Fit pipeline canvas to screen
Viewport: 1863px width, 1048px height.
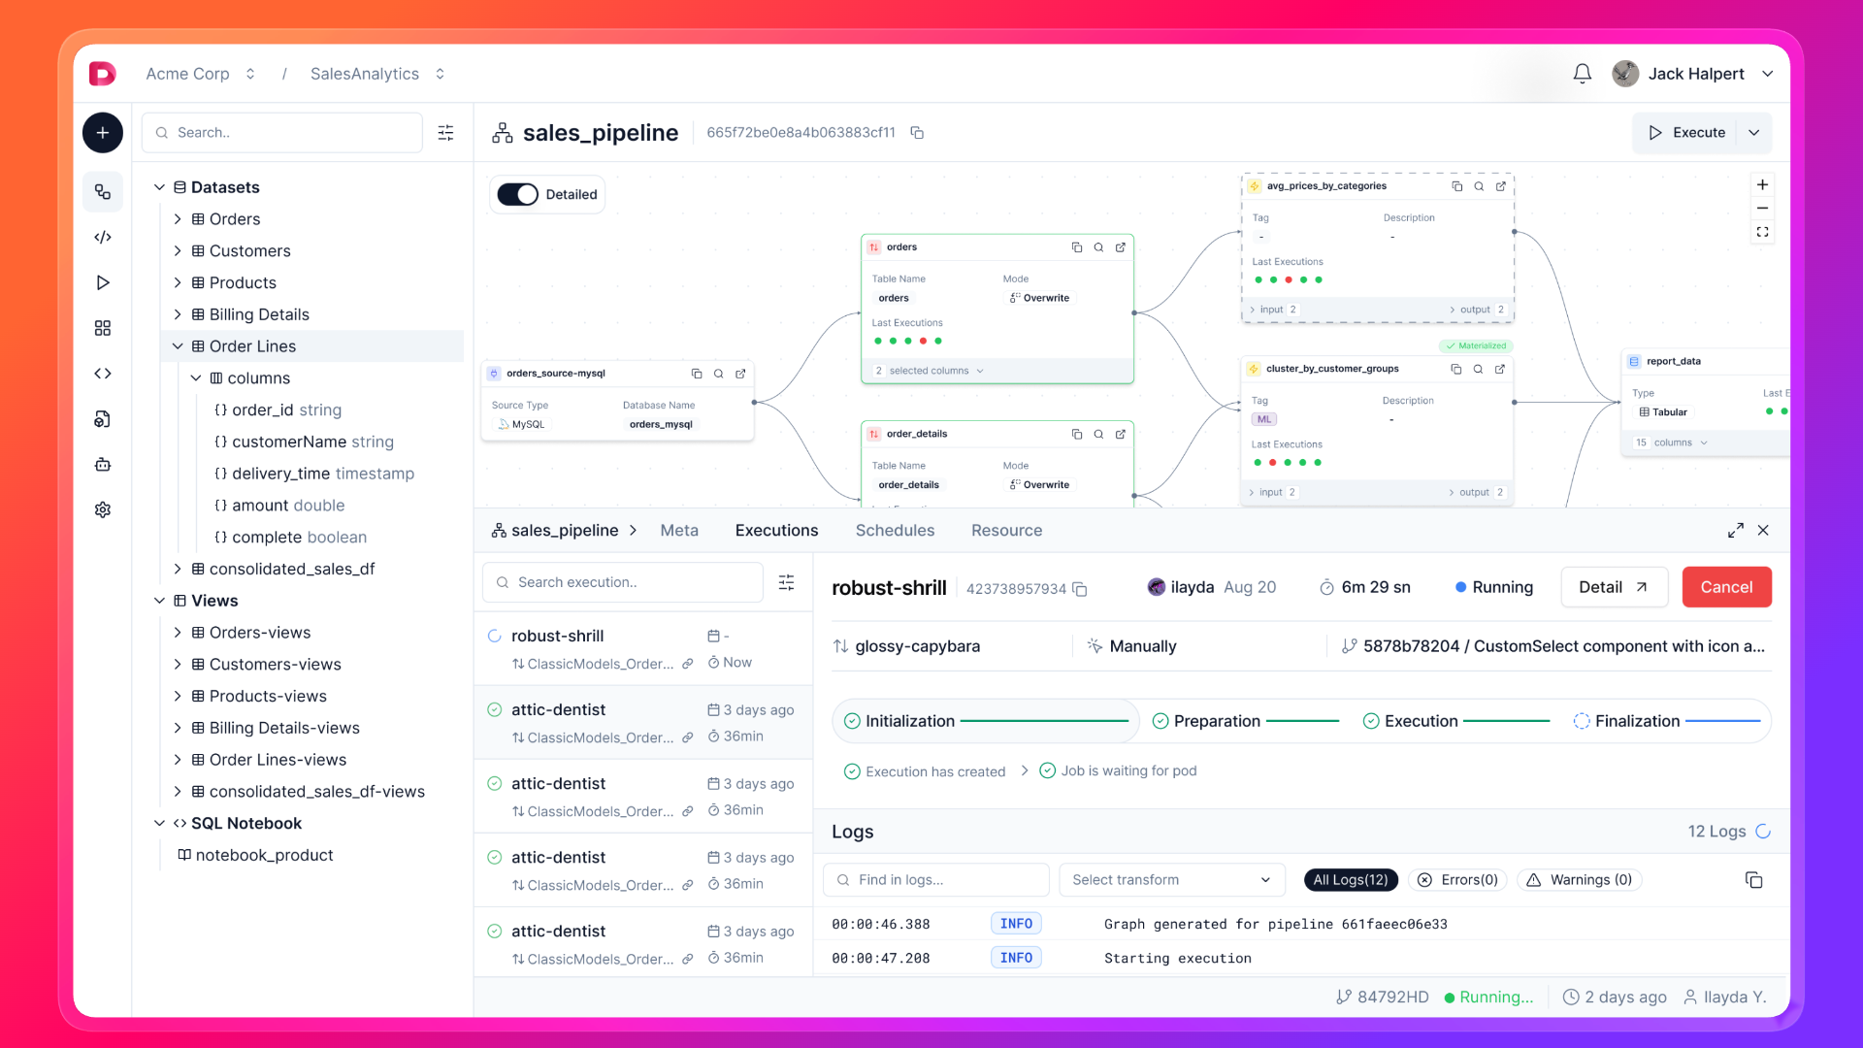(x=1762, y=232)
